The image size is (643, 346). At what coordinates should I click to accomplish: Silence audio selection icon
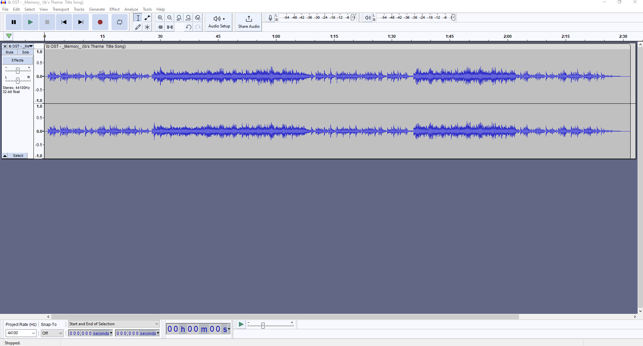pos(170,27)
